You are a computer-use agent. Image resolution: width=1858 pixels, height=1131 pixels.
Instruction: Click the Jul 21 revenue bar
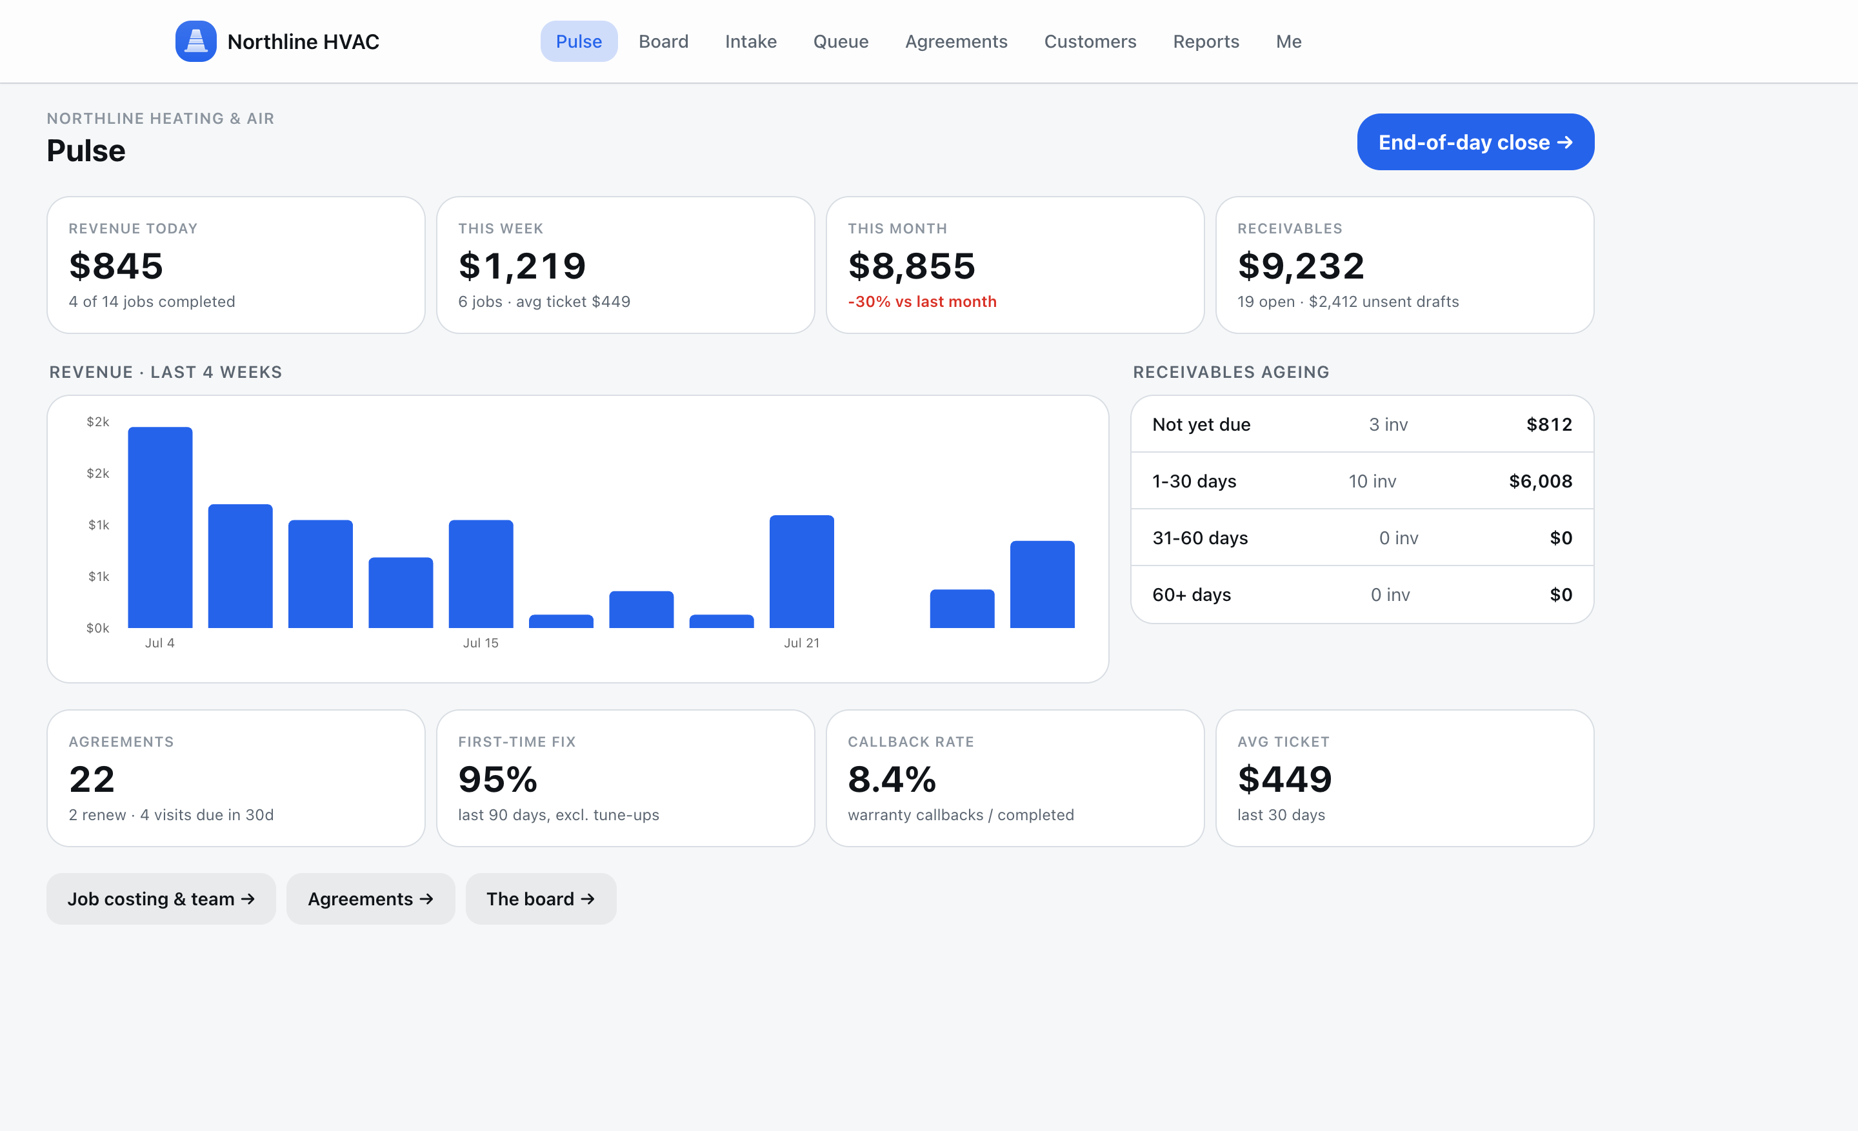801,571
